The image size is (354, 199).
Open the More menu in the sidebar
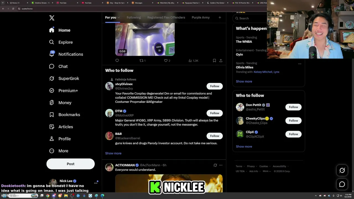coord(58,151)
